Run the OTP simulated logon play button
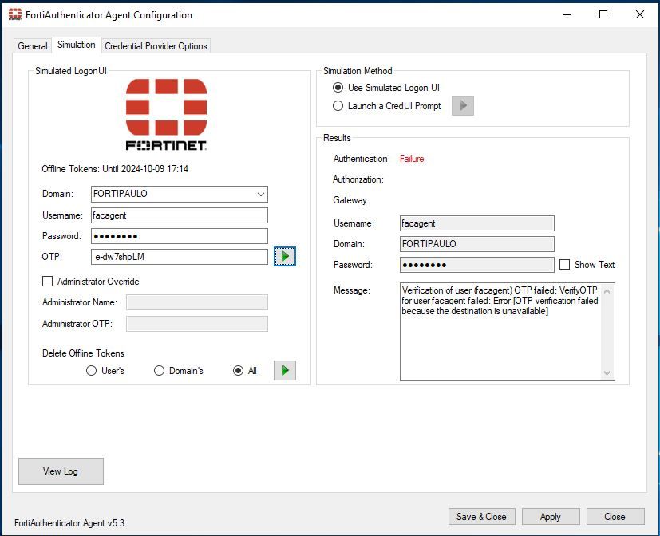 point(285,256)
